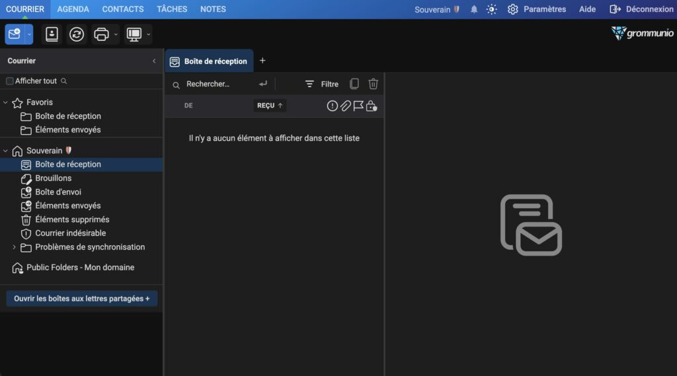Sort by DE column header

(188, 106)
